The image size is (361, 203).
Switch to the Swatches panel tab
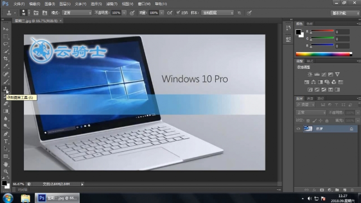(310, 24)
